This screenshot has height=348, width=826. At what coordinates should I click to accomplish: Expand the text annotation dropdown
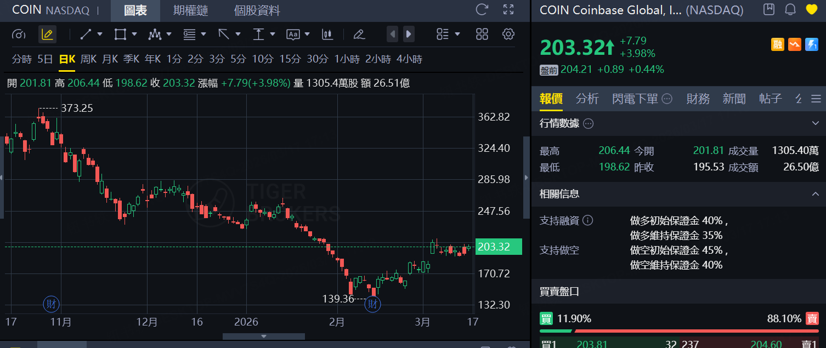tap(307, 34)
